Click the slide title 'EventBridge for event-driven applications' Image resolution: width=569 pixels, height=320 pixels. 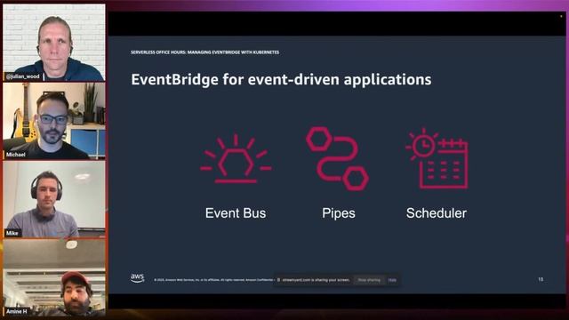pos(281,79)
